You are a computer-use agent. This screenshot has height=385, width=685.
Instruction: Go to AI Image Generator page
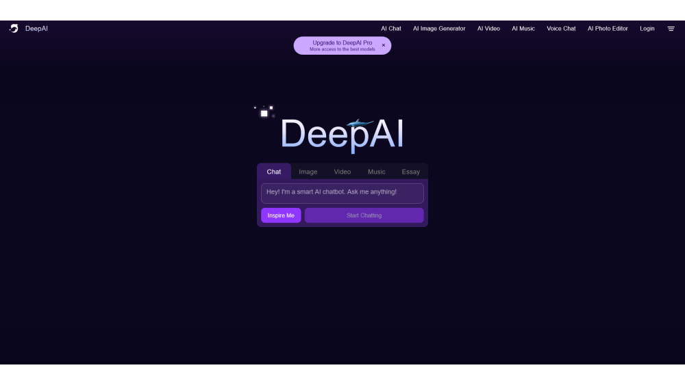pos(439,28)
